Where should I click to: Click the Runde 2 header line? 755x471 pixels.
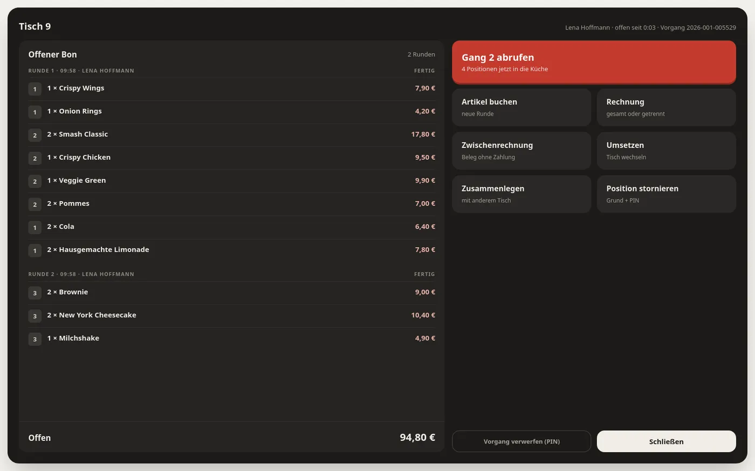coord(231,274)
